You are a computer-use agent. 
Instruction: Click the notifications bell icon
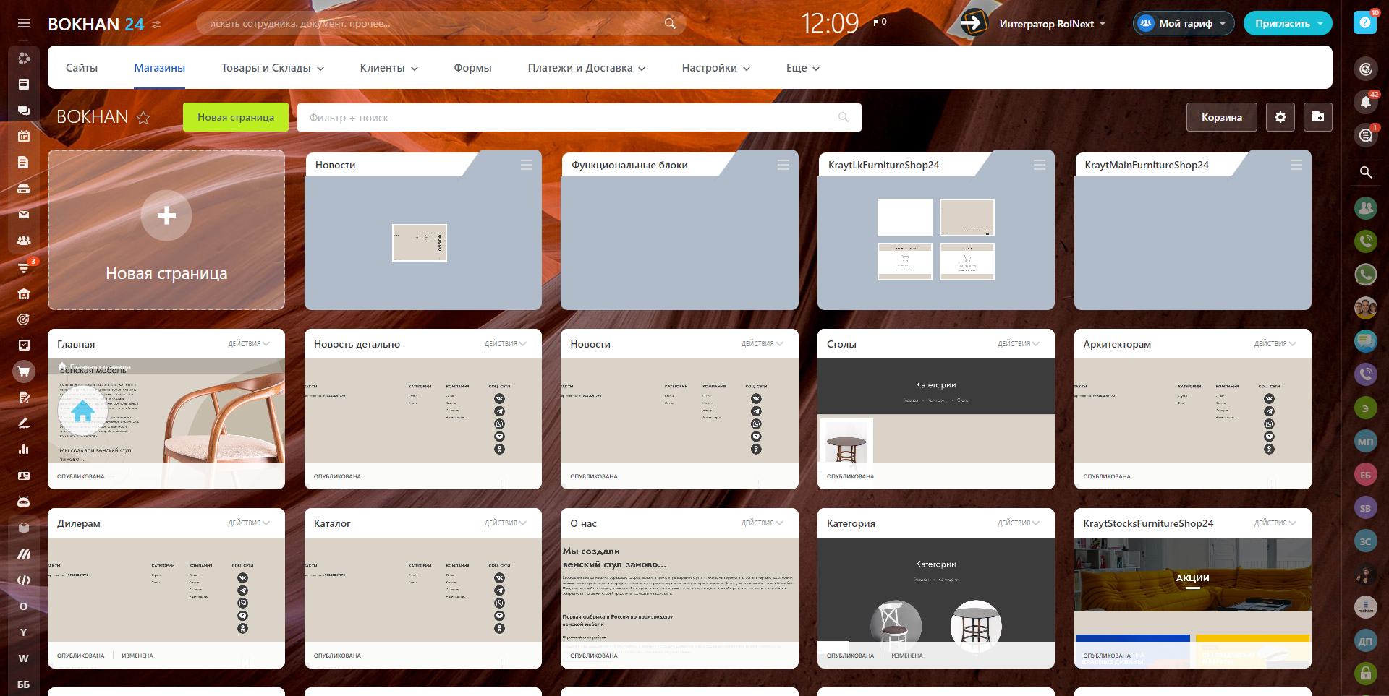(1365, 102)
